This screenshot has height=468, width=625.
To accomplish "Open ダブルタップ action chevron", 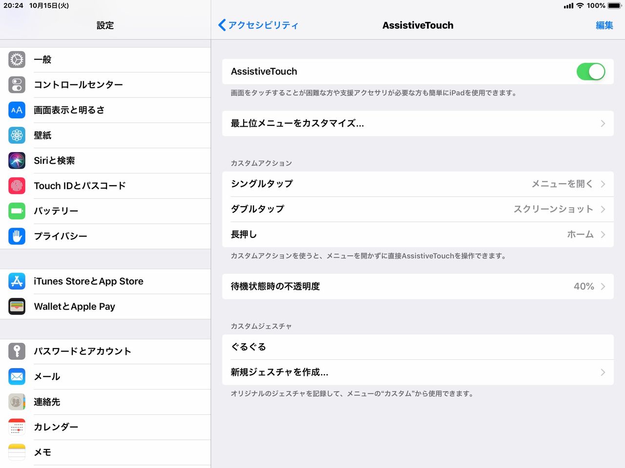I will click(603, 209).
